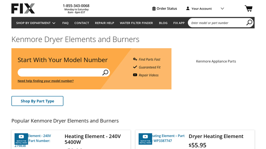Viewport: 266px width, 149px height.
Task: Click the FIX logo
Action: coord(23,9)
